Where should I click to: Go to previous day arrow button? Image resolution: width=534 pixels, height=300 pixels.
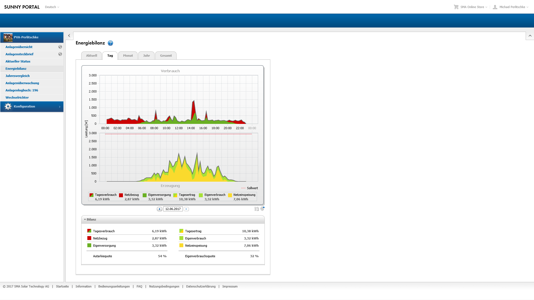[159, 209]
